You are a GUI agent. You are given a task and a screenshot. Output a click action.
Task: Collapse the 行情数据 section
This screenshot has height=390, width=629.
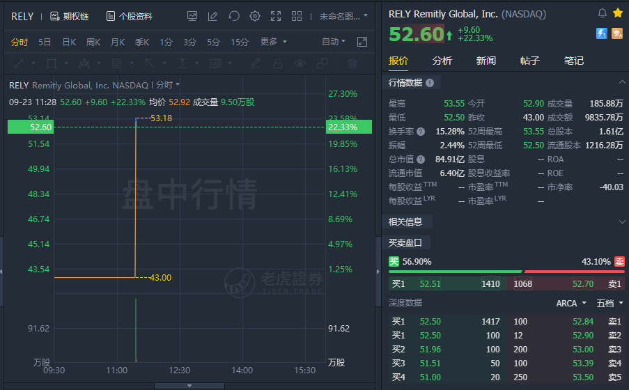(x=622, y=82)
